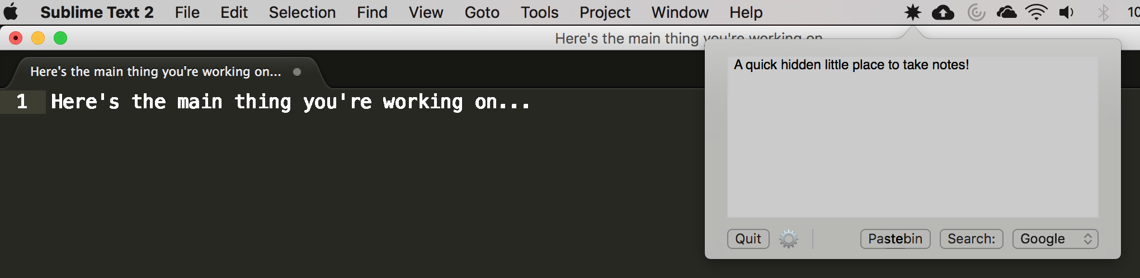Click the Search: button

(x=971, y=239)
